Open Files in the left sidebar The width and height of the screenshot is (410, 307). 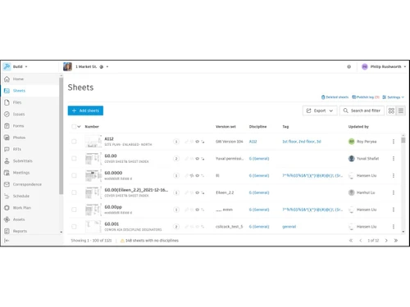click(16, 102)
